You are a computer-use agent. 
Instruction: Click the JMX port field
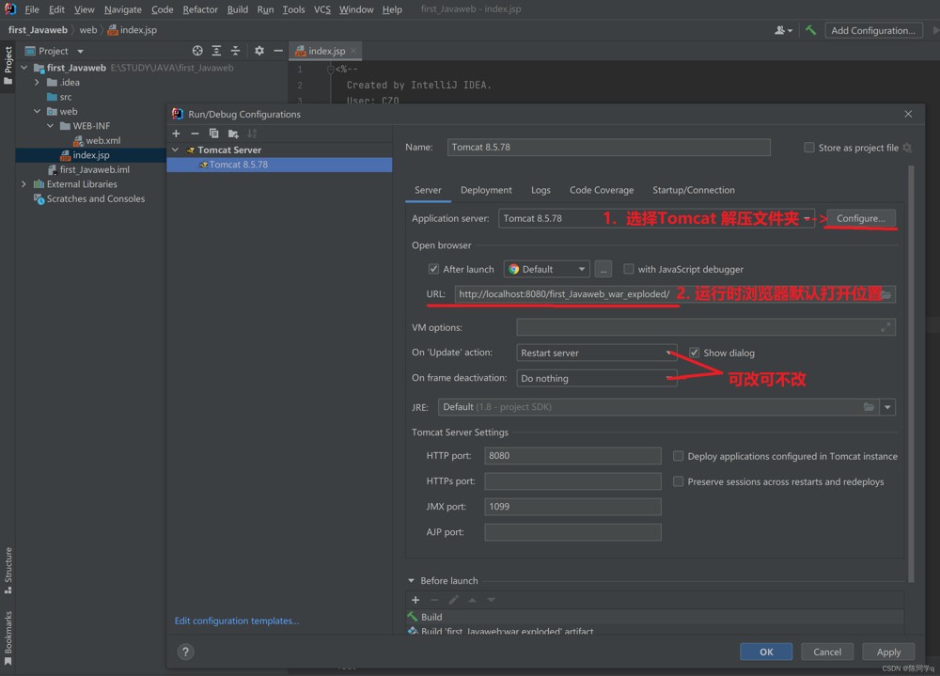(x=572, y=507)
